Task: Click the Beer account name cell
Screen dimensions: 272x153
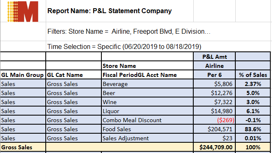Action: point(147,93)
